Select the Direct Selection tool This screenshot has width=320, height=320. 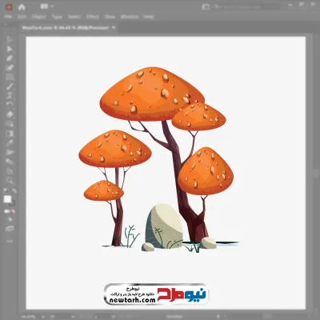point(10,49)
